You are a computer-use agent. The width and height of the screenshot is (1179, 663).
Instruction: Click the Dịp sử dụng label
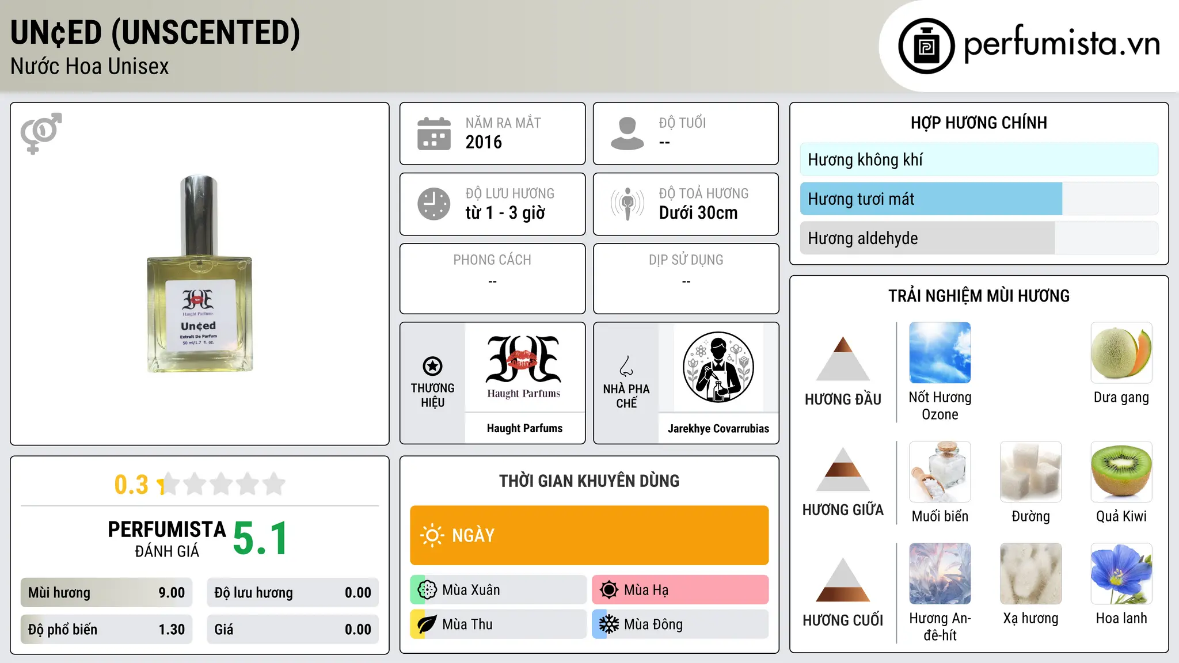point(686,260)
